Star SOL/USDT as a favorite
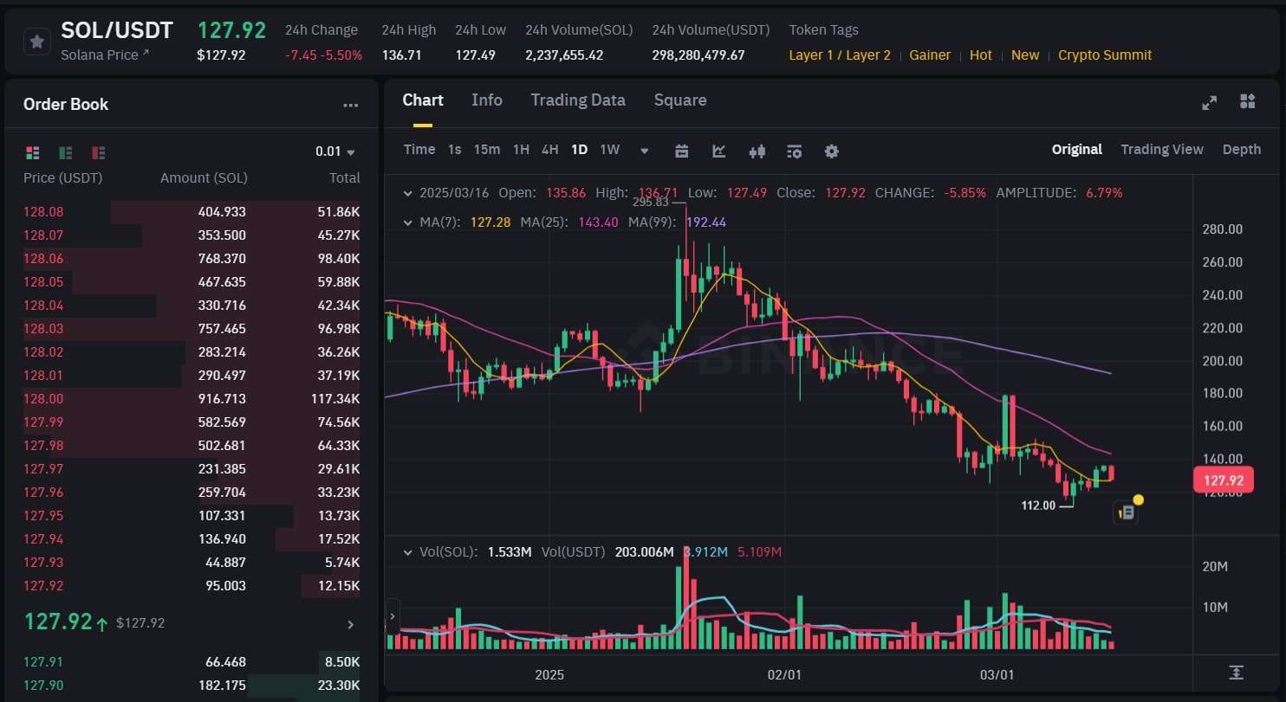The width and height of the screenshot is (1286, 702). [36, 41]
